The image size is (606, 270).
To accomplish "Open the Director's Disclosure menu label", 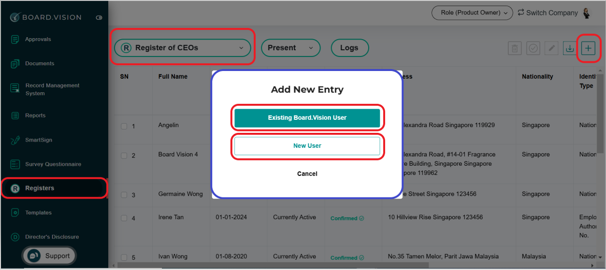I will click(52, 237).
